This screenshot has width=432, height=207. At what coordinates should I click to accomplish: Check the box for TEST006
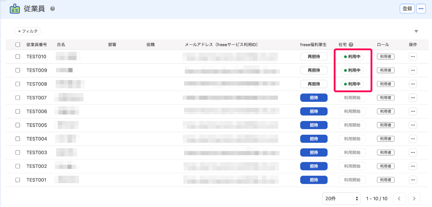click(x=18, y=111)
